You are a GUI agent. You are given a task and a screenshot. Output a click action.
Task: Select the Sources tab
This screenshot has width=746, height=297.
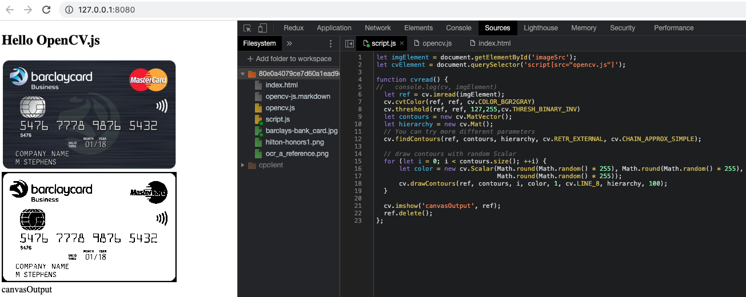click(x=497, y=28)
